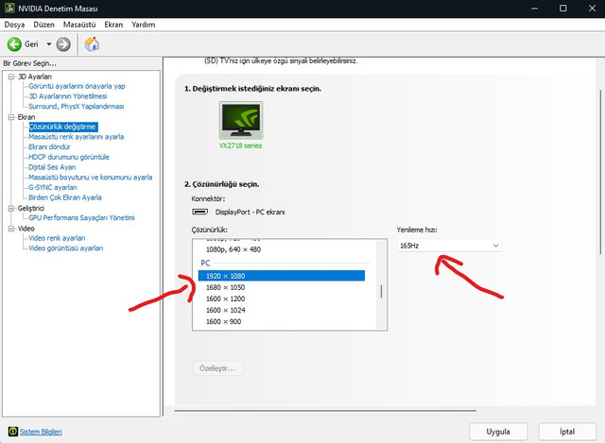Click the Home icon in toolbar

tap(92, 44)
